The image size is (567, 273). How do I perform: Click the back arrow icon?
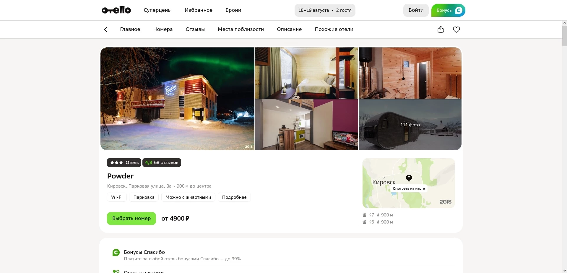coord(106,29)
